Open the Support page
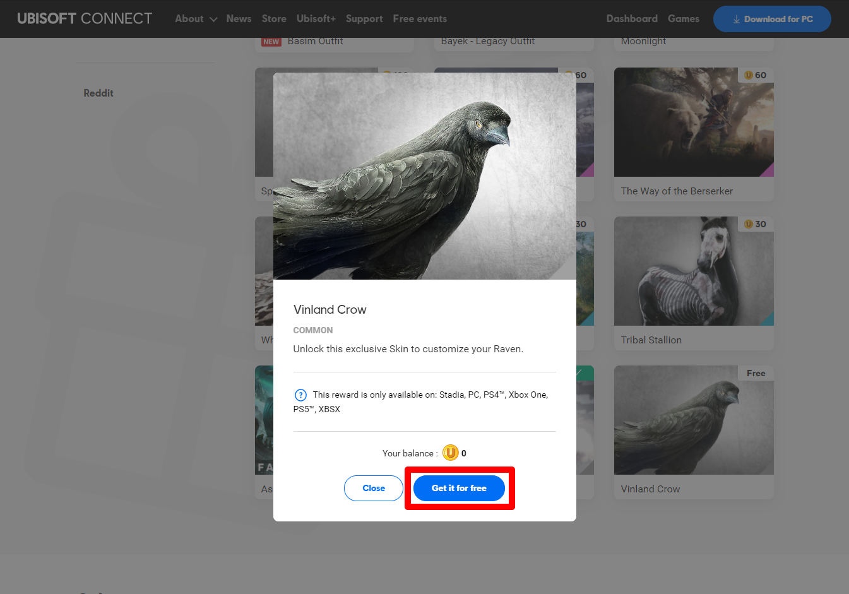 point(364,19)
